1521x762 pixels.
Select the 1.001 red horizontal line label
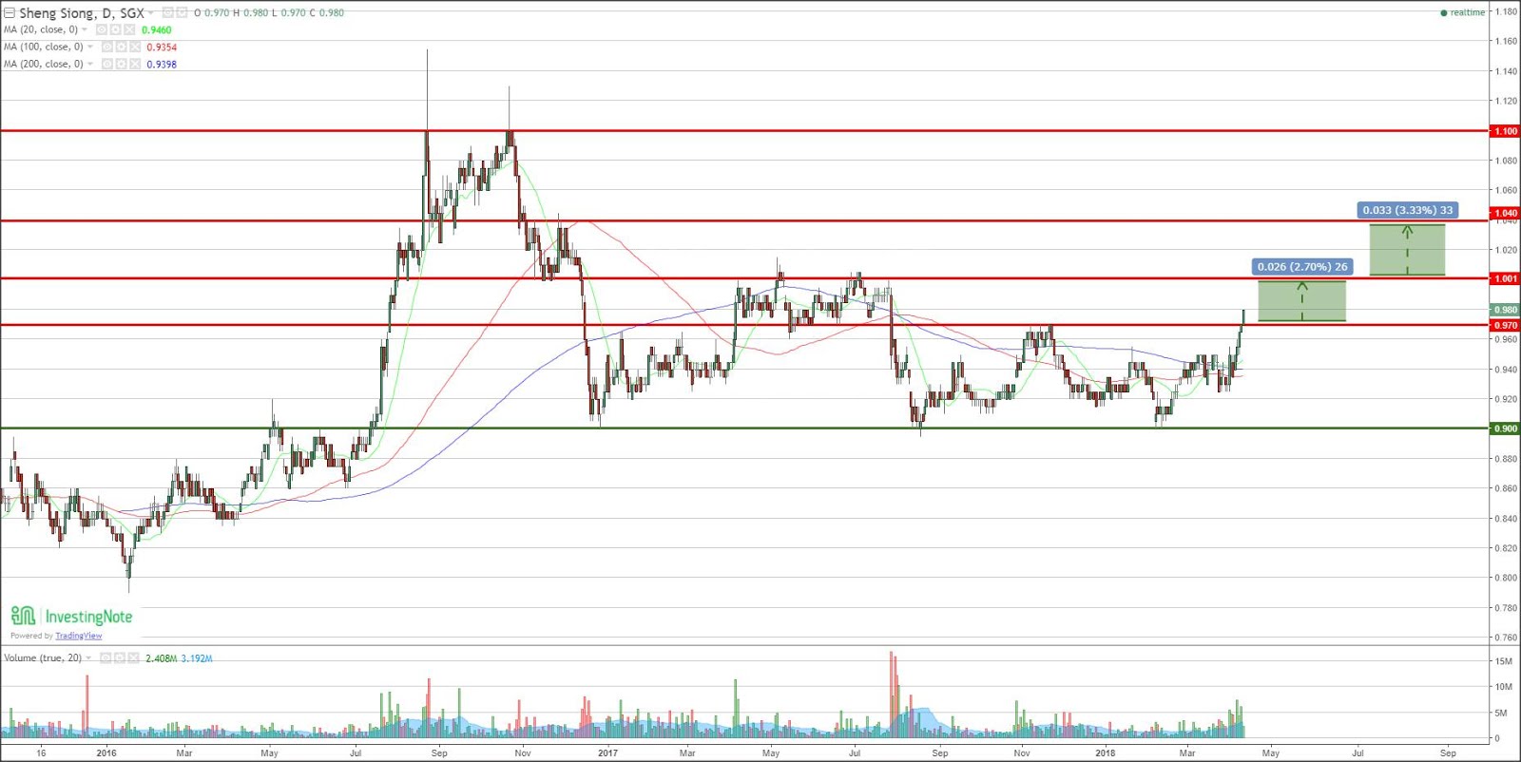tap(1505, 278)
